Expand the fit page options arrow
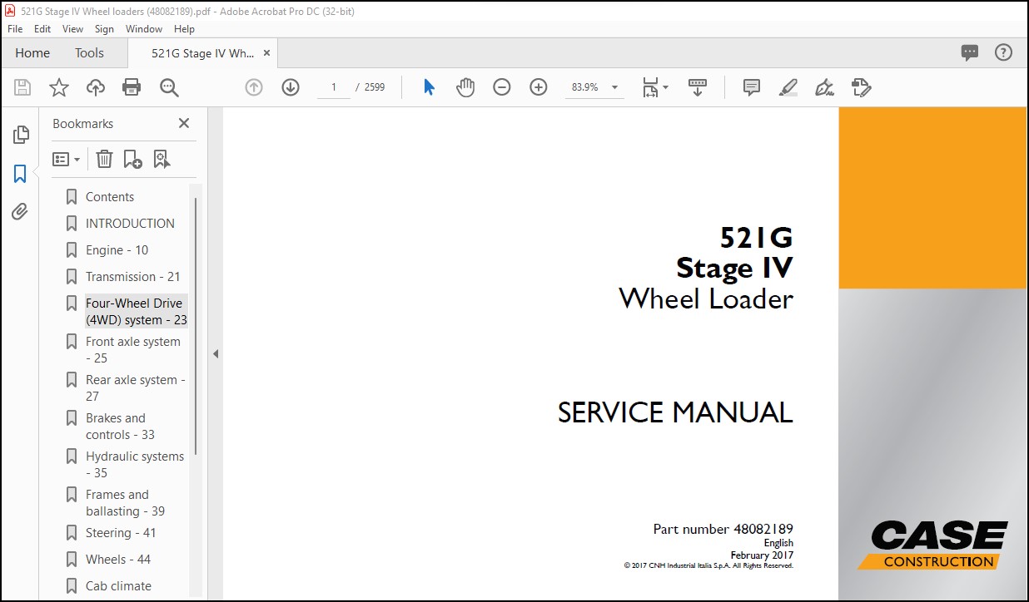Viewport: 1029px width, 602px height. click(664, 87)
